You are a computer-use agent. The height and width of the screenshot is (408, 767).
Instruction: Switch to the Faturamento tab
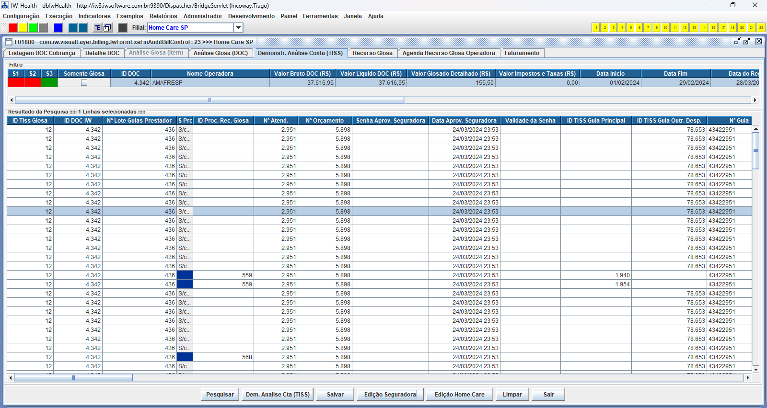[x=522, y=53]
